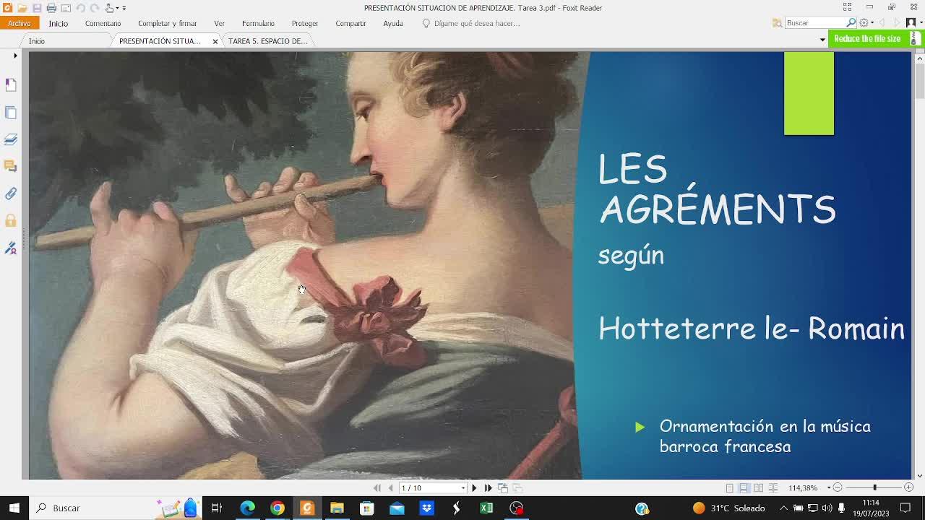Open the Comments panel
Image resolution: width=925 pixels, height=520 pixels.
point(11,166)
